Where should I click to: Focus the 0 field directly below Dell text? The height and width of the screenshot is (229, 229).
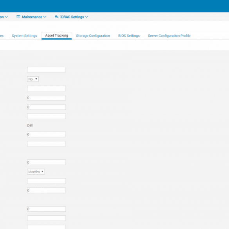click(x=47, y=134)
